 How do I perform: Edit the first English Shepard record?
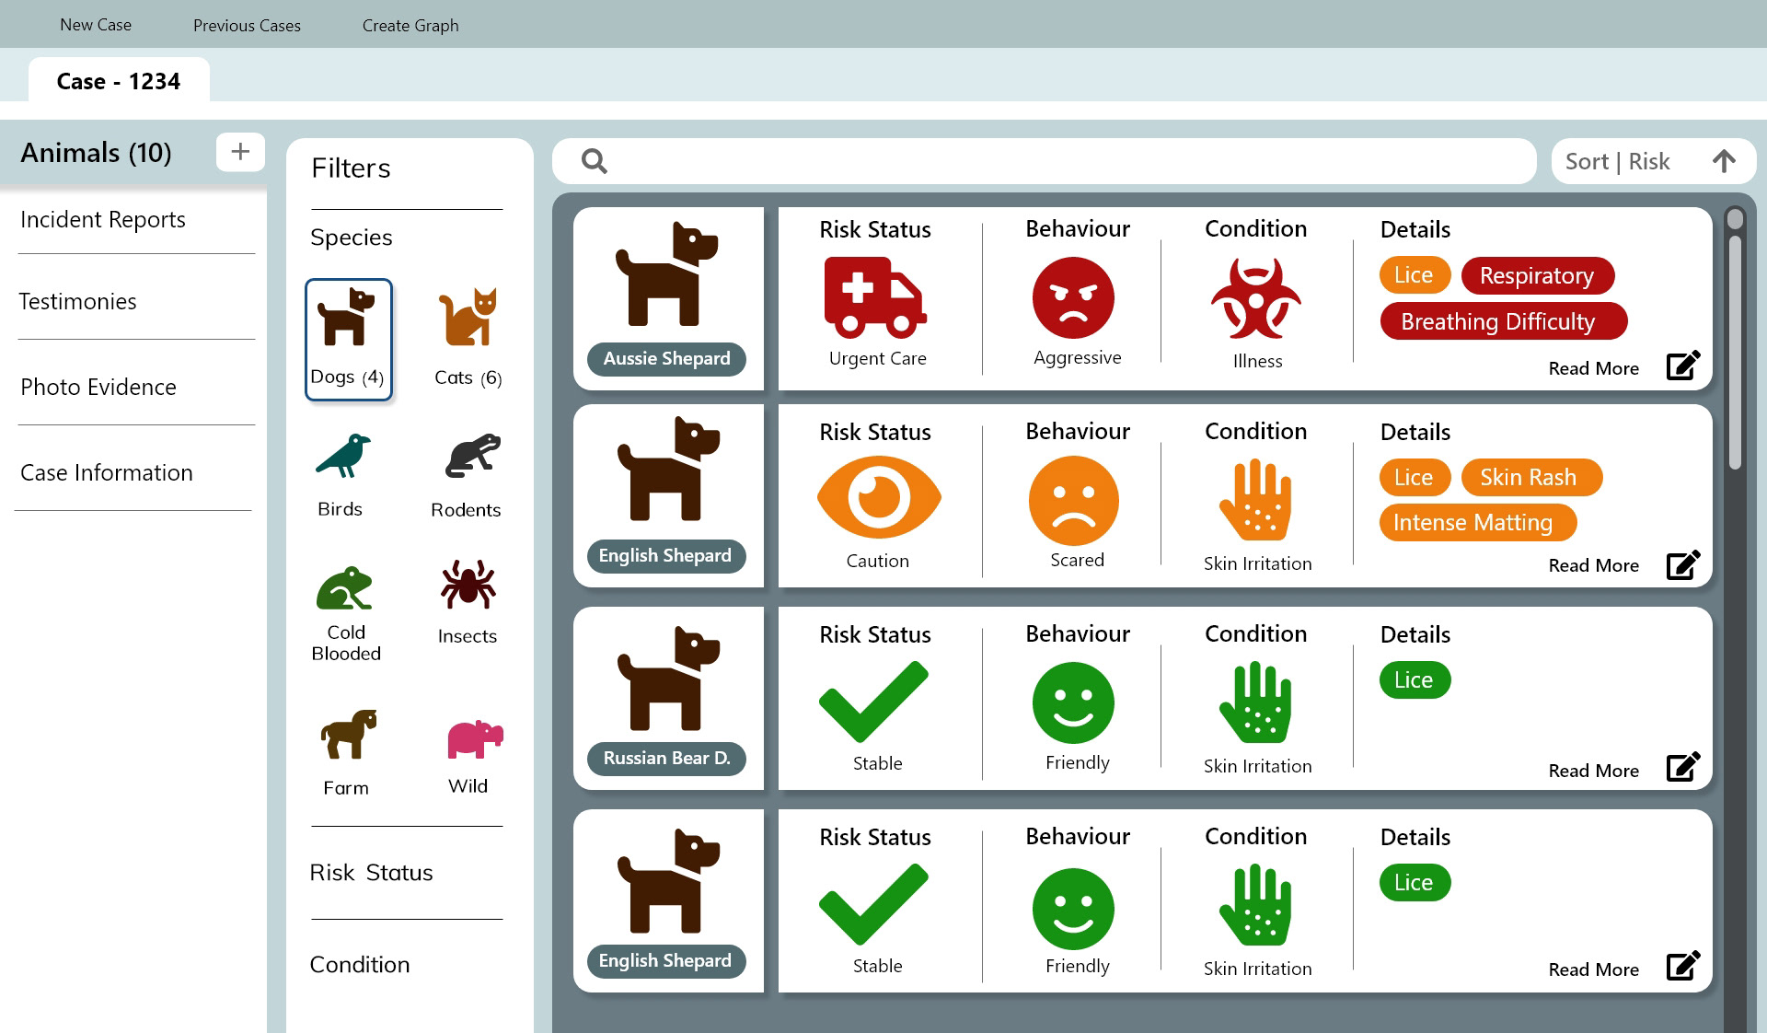[1683, 564]
